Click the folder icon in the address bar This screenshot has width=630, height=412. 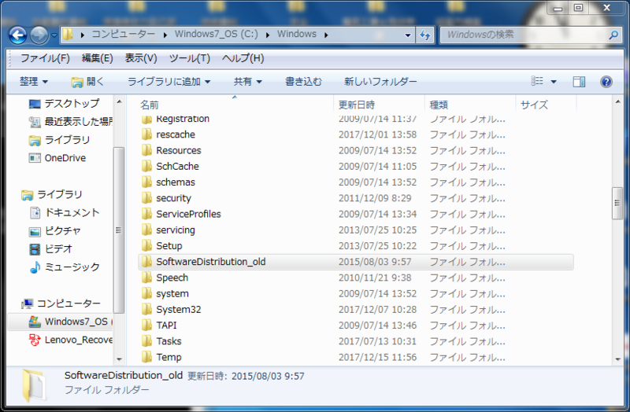tap(68, 35)
